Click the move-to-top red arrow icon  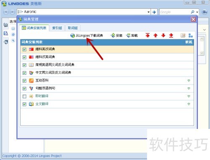pos(147,35)
